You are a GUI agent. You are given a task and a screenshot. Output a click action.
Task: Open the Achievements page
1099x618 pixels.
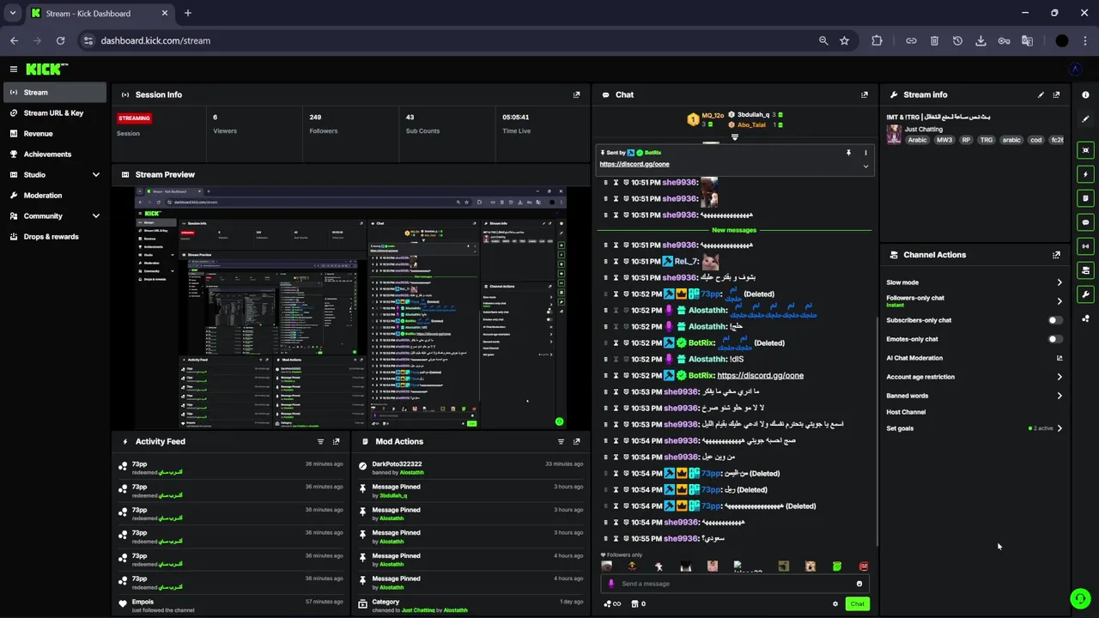55,154
